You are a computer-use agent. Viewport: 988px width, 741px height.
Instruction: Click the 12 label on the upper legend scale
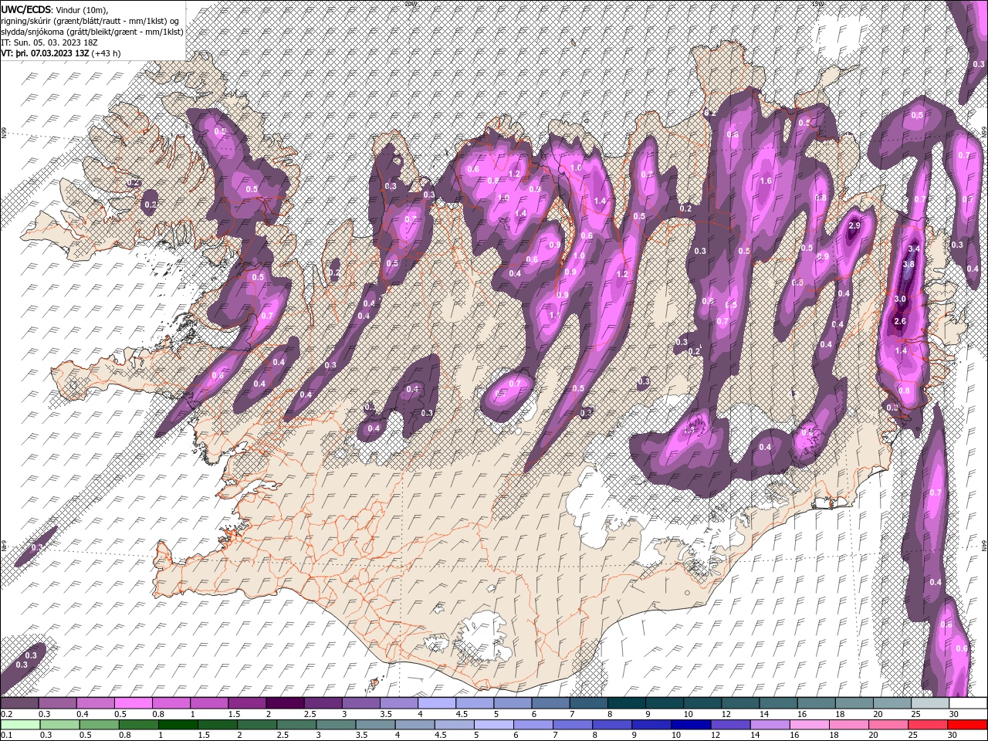[728, 714]
